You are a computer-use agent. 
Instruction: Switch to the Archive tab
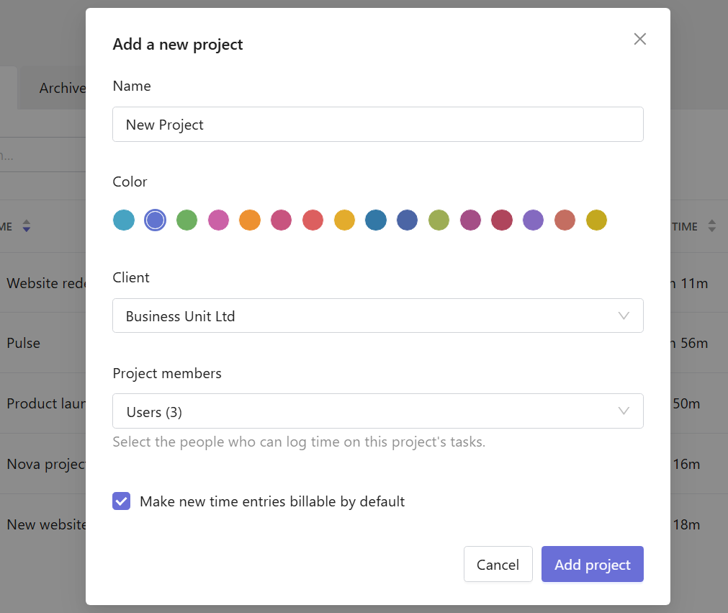[x=62, y=88]
